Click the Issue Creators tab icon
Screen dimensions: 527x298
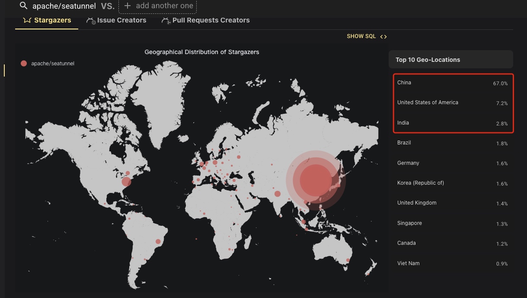91,21
